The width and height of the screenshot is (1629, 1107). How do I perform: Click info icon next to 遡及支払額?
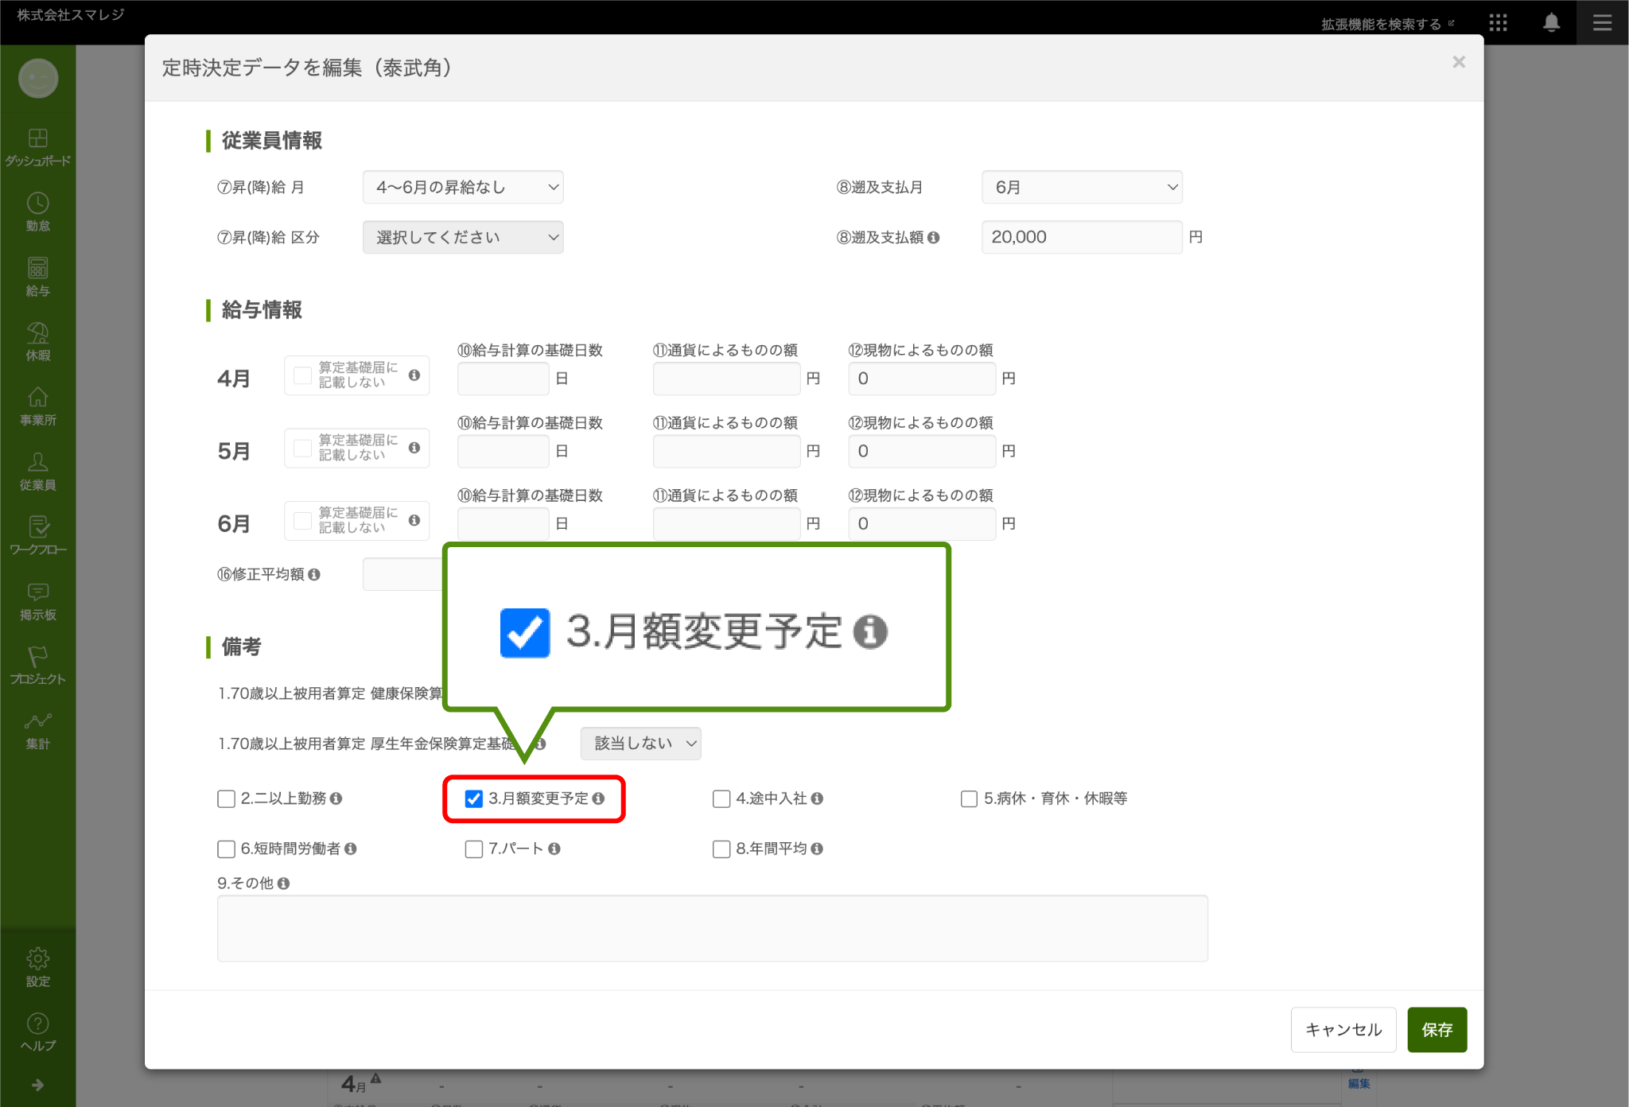pyautogui.click(x=934, y=237)
